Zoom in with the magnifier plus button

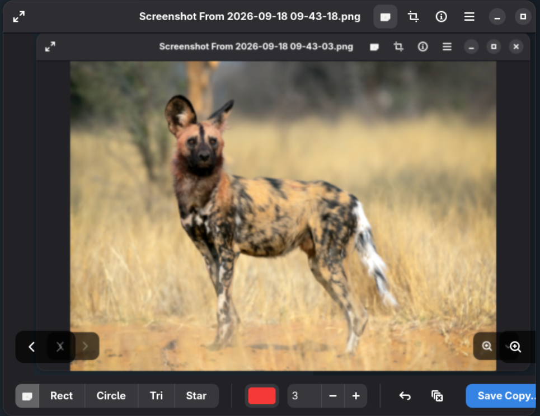pos(515,347)
